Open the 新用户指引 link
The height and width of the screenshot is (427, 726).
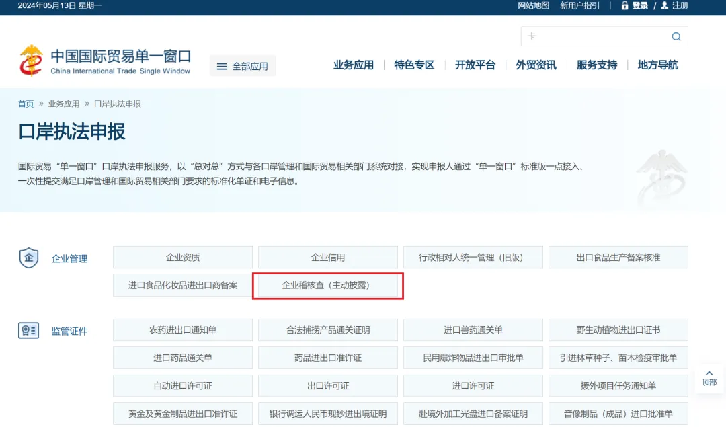tap(579, 6)
